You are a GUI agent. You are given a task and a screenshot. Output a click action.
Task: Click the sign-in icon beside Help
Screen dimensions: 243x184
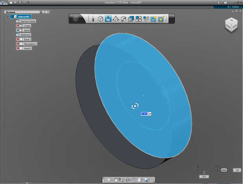click(x=219, y=2)
